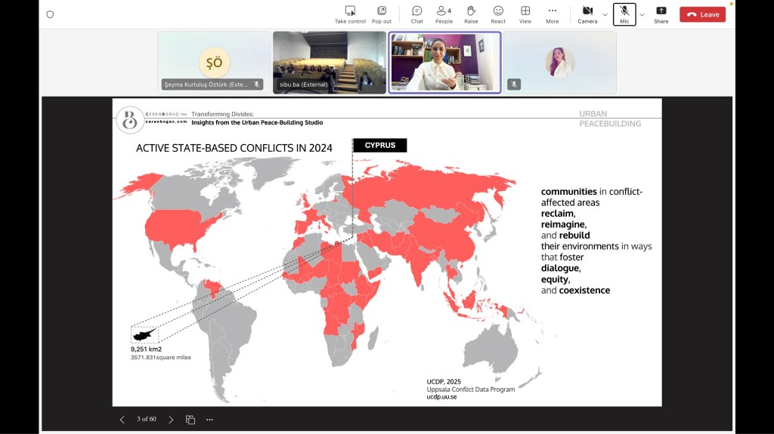The height and width of the screenshot is (434, 774).
Task: Leave the meeting
Action: coord(702,14)
